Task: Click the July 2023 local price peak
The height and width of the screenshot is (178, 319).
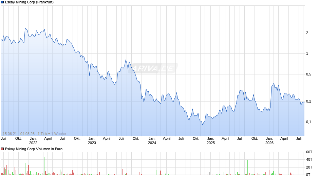Action: click(x=126, y=60)
